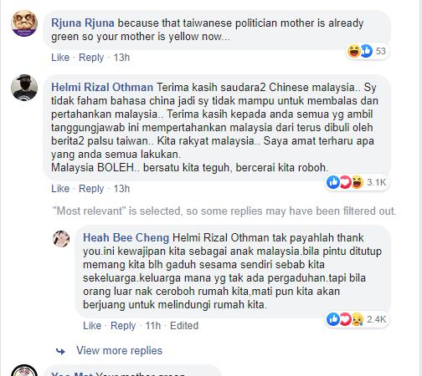Reply to Helmi Rizal Othman's comment

(91, 189)
